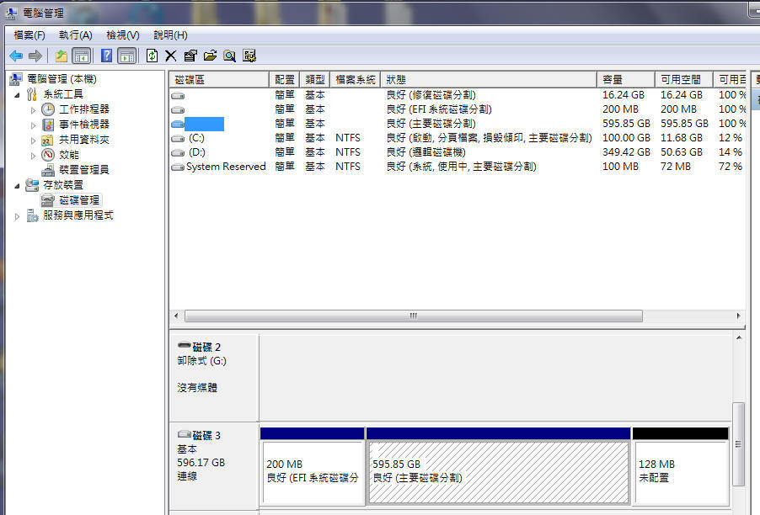Select 磁碟管理 in the tree
This screenshot has height=515, width=760.
click(79, 200)
